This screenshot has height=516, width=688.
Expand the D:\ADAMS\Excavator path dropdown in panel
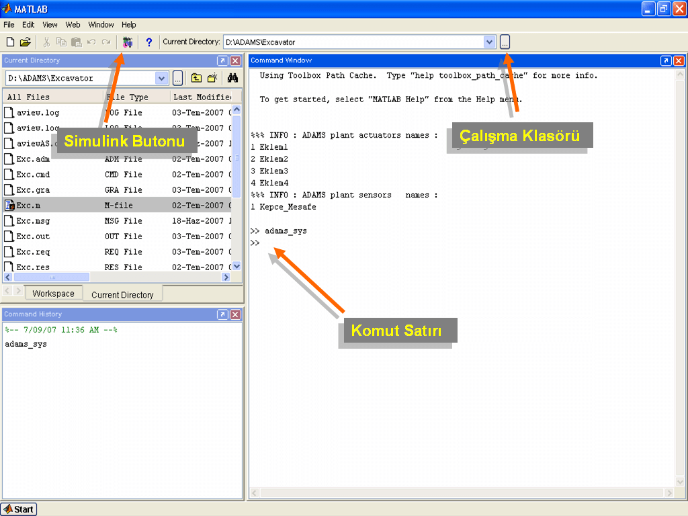(x=161, y=78)
